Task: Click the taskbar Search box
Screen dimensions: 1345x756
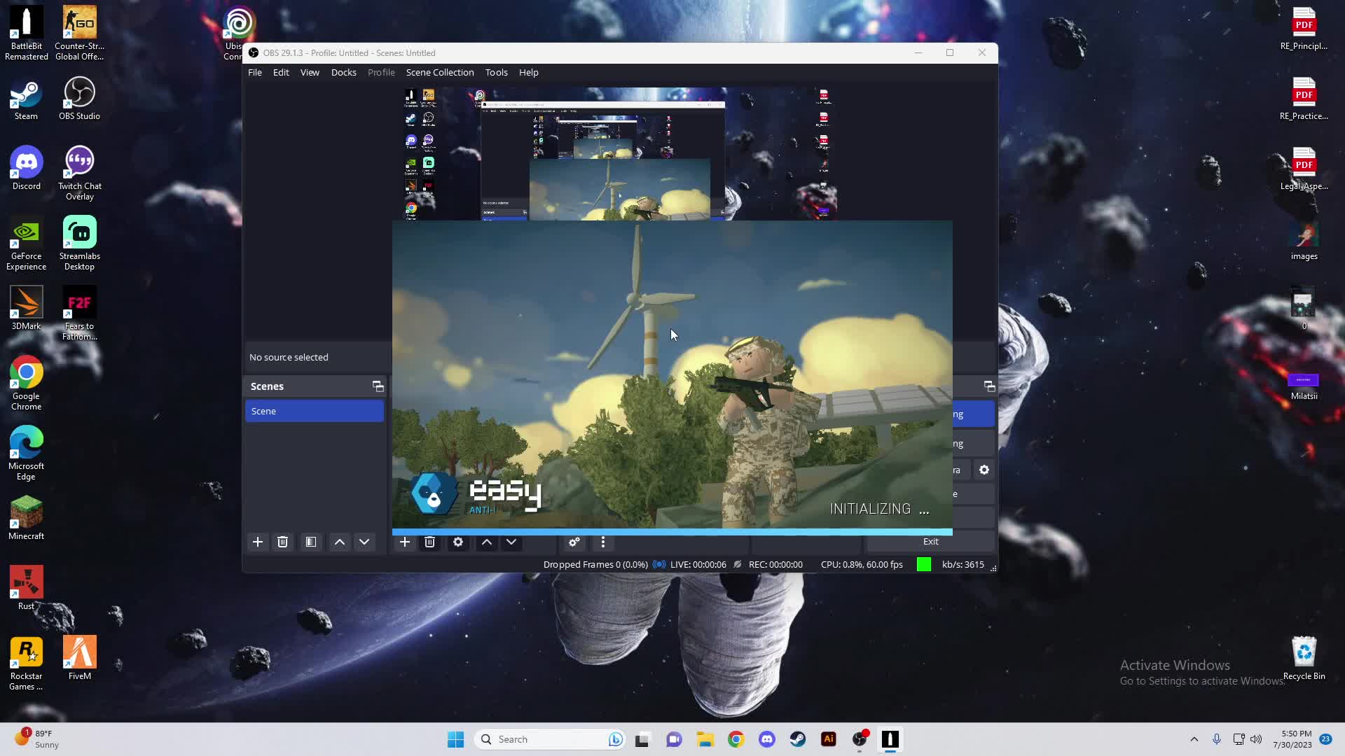Action: [550, 739]
